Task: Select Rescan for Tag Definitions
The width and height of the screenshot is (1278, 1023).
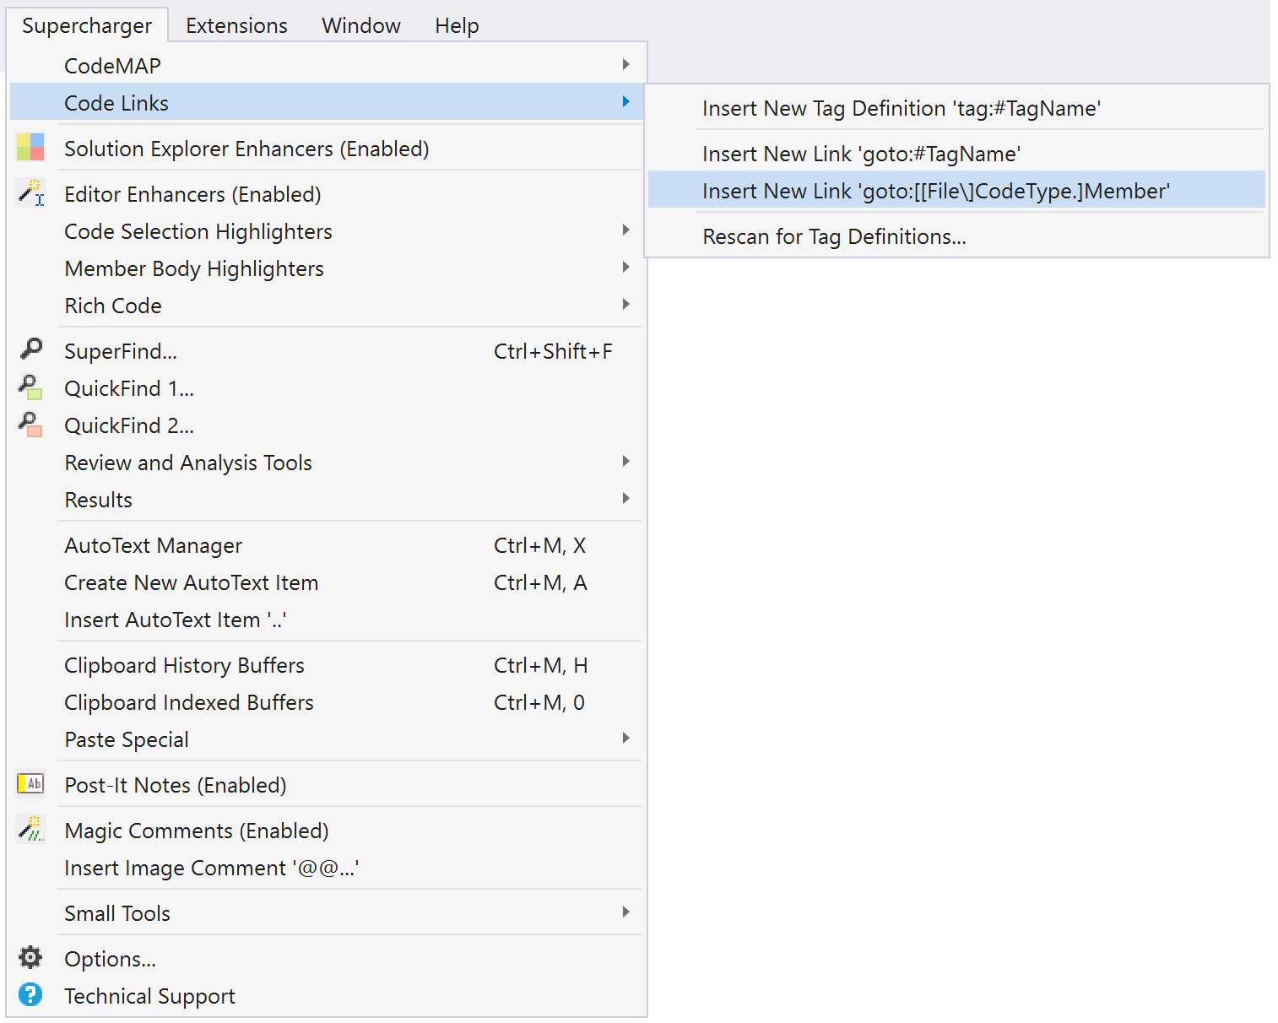Action: pyautogui.click(x=956, y=236)
